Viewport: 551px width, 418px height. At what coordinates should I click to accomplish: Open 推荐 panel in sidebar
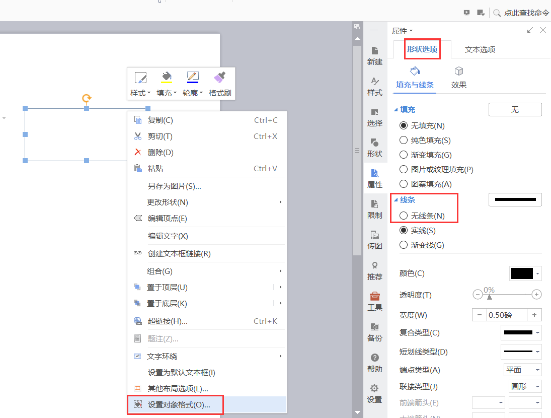[374, 271]
